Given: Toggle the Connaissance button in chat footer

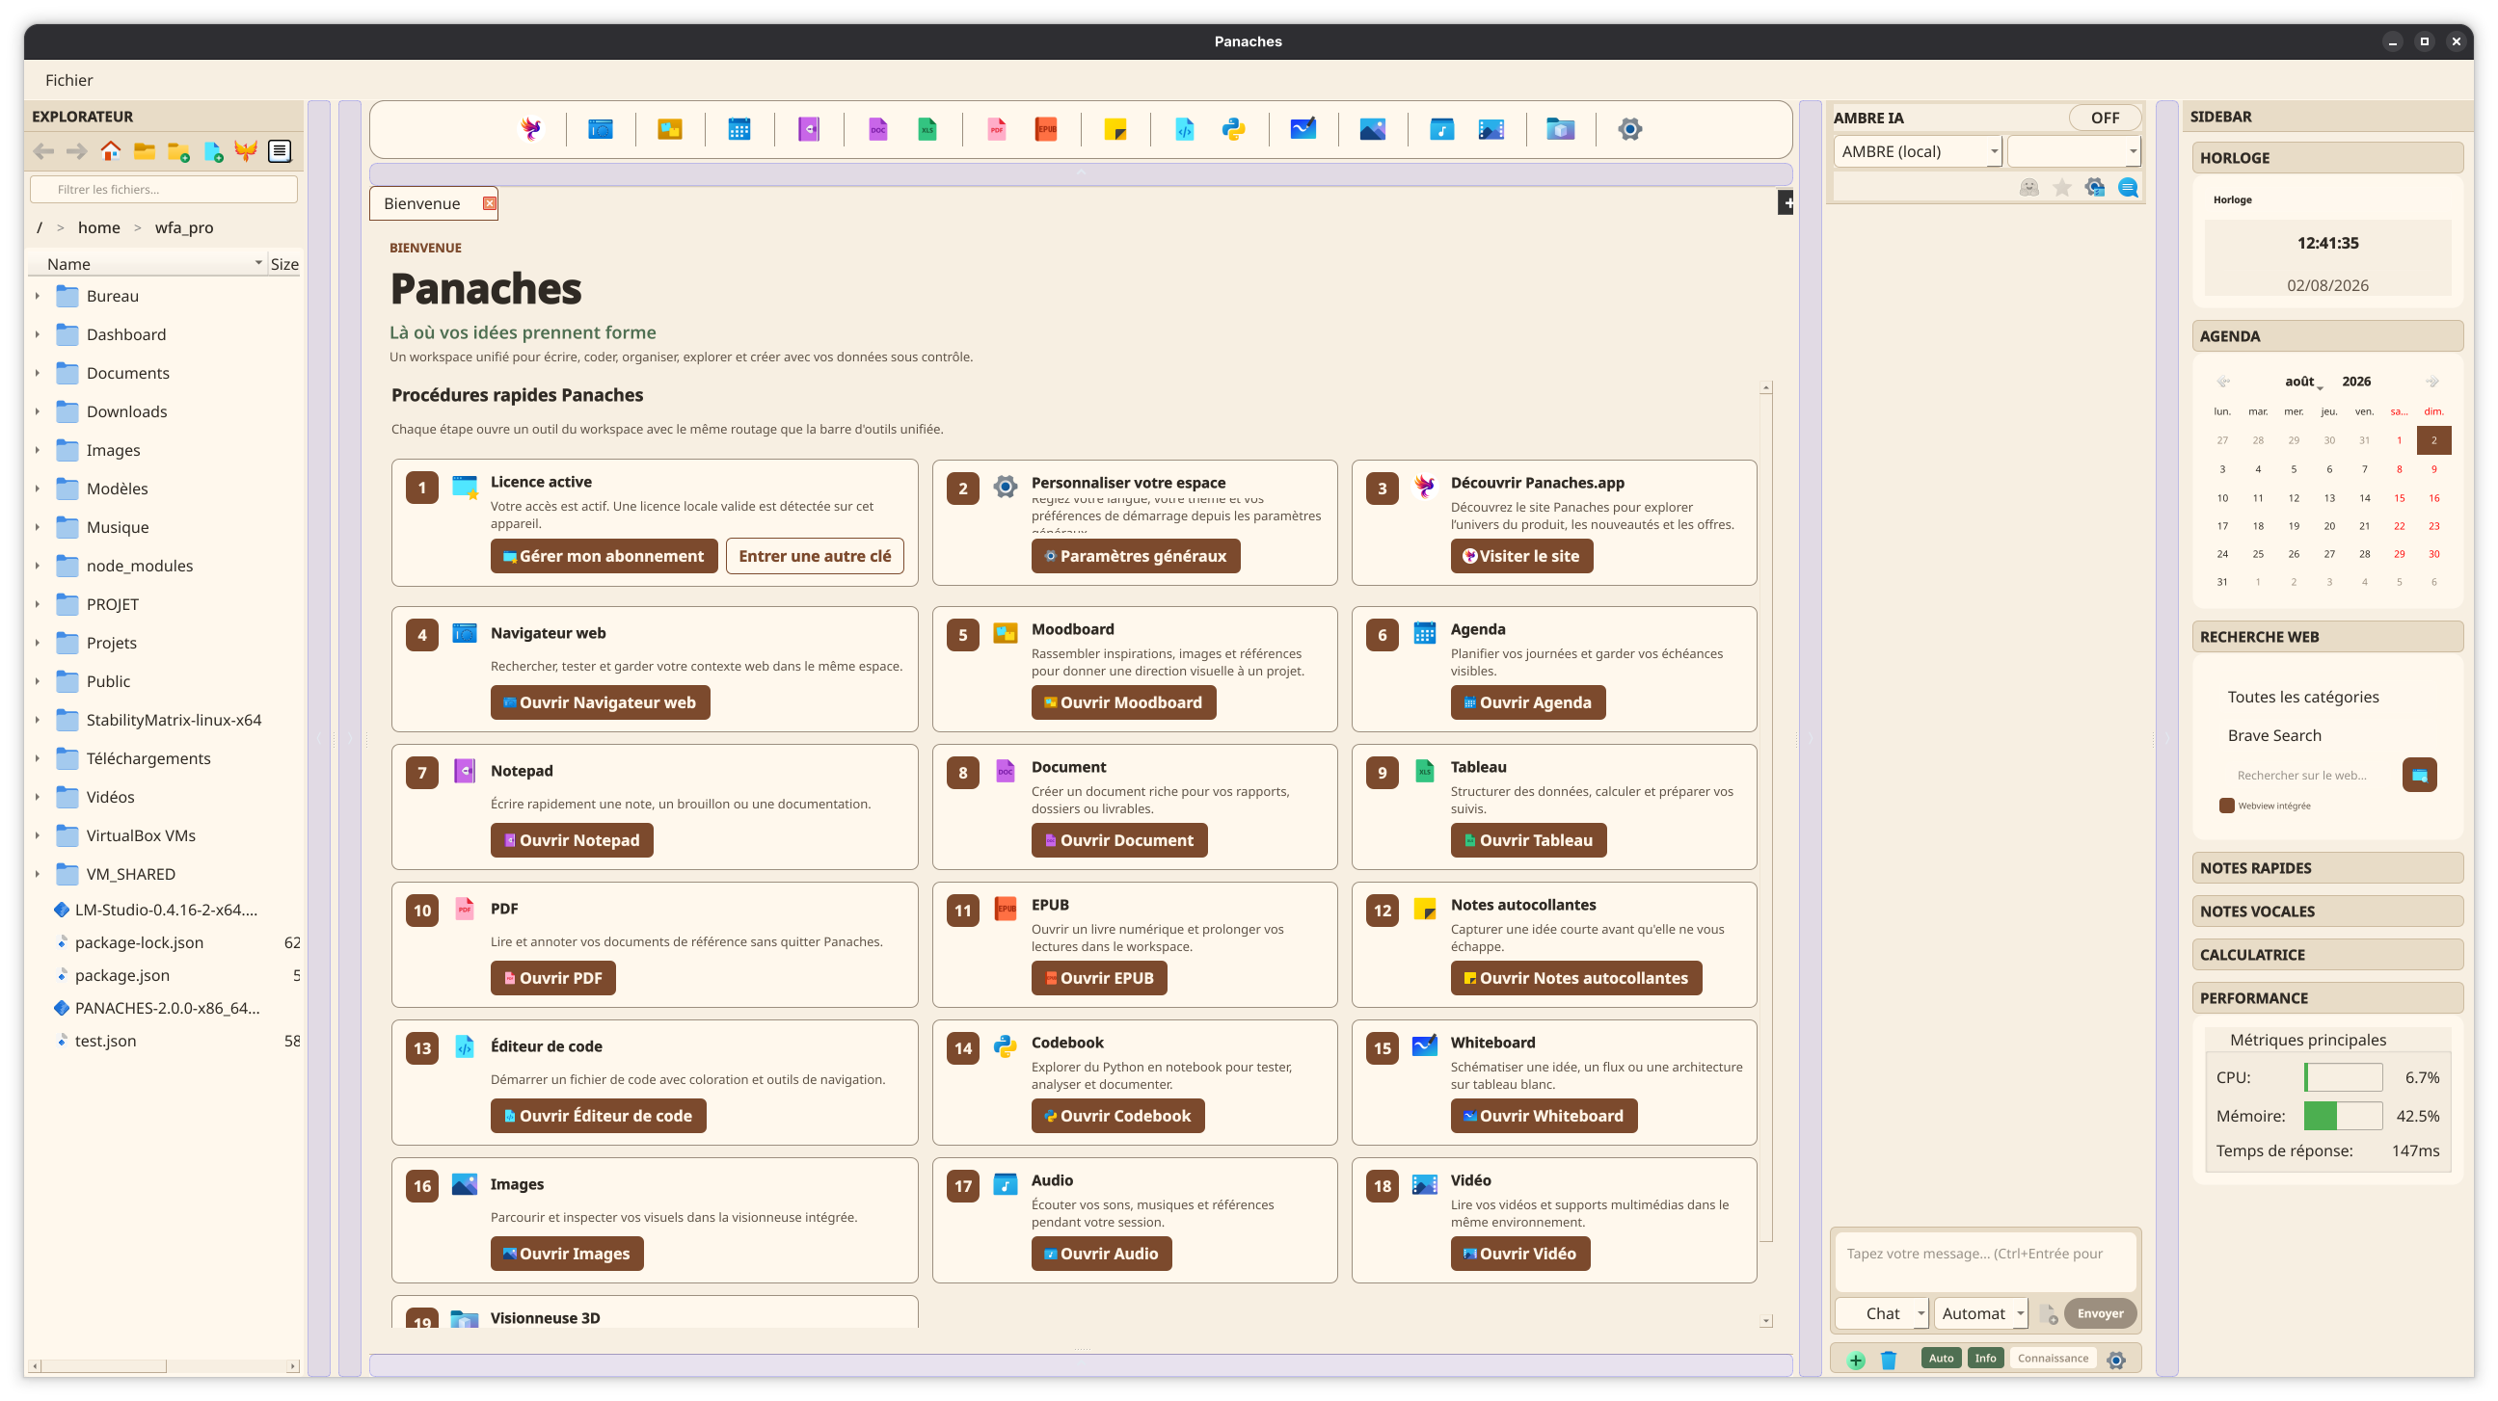Looking at the screenshot, I should (x=2053, y=1359).
